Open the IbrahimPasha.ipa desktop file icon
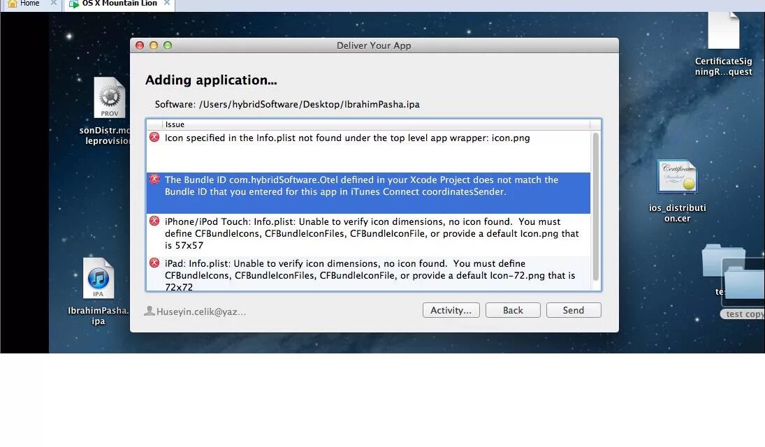This screenshot has width=765, height=447. tap(99, 278)
